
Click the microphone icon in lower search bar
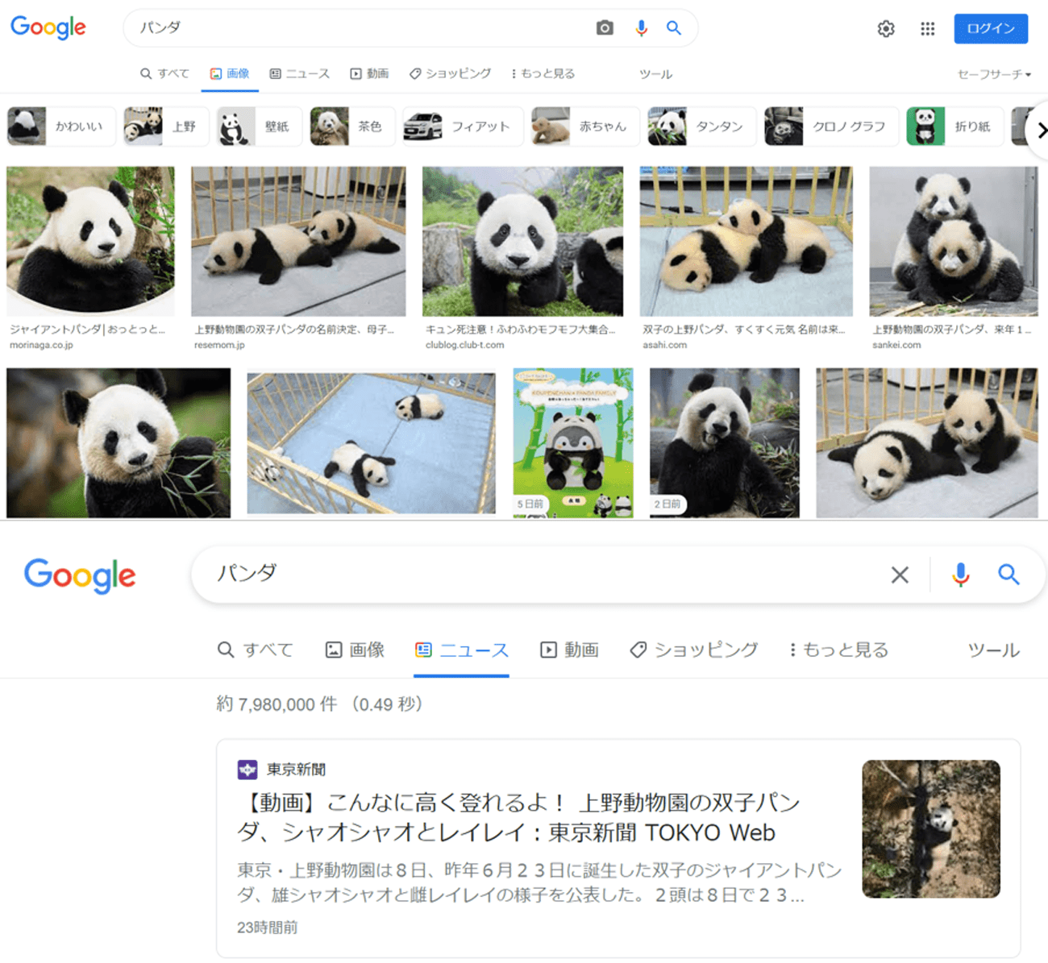tap(960, 575)
